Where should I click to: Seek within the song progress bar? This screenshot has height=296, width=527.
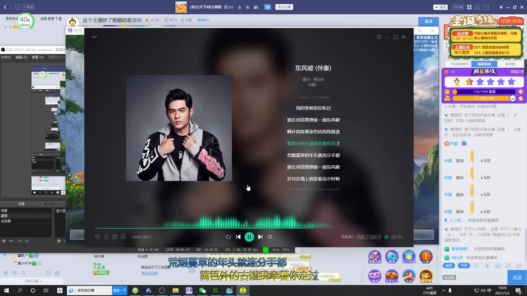(248, 228)
